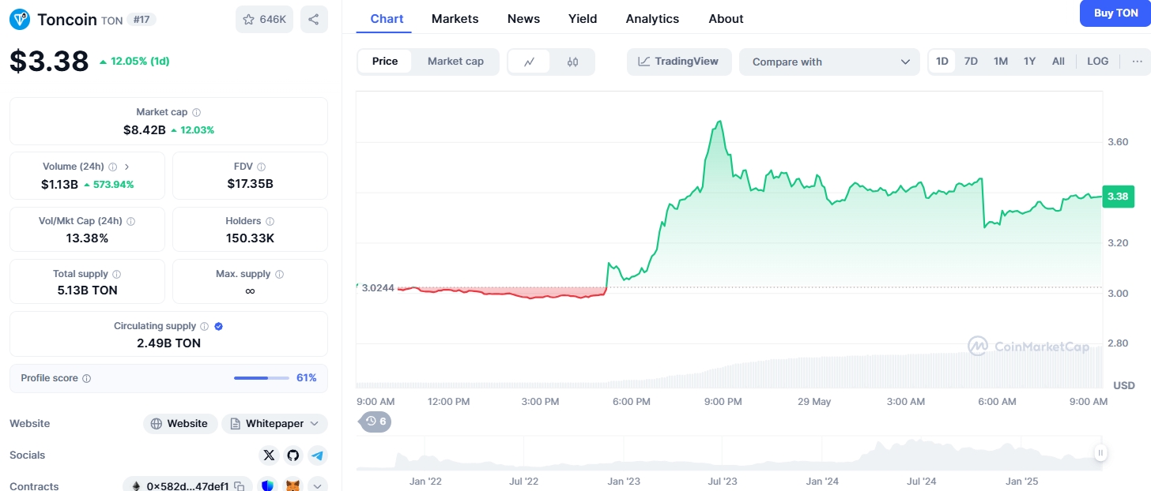Click the Holders info icon

(270, 222)
